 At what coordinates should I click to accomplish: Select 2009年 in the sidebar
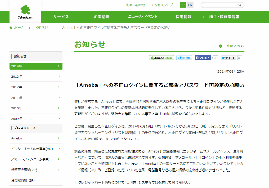pyautogui.click(x=36, y=119)
